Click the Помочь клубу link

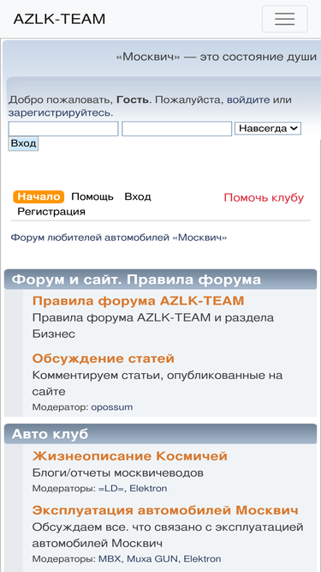pos(264,198)
